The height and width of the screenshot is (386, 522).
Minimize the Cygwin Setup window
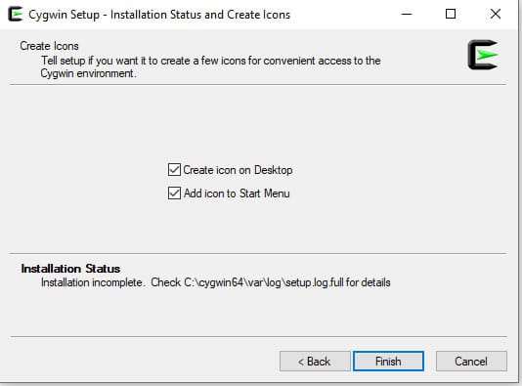coord(407,14)
